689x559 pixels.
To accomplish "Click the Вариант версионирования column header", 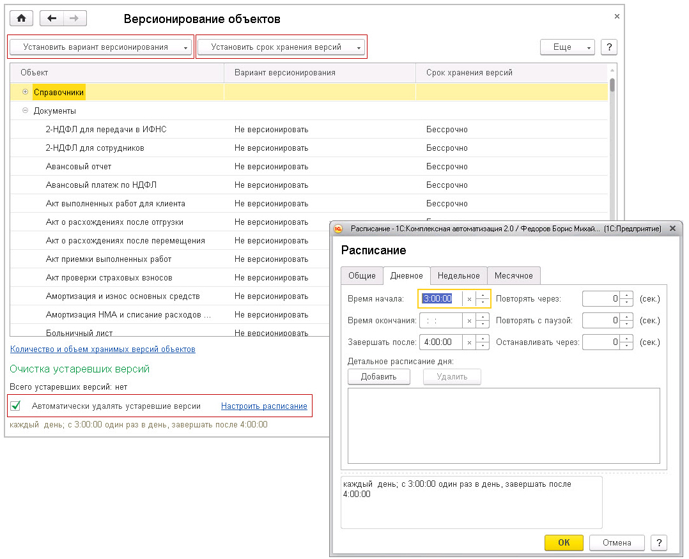I will pos(320,72).
